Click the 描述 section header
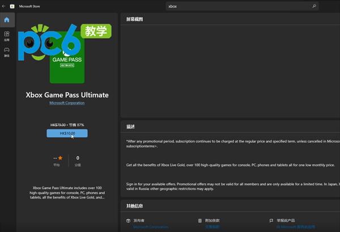 pyautogui.click(x=131, y=126)
